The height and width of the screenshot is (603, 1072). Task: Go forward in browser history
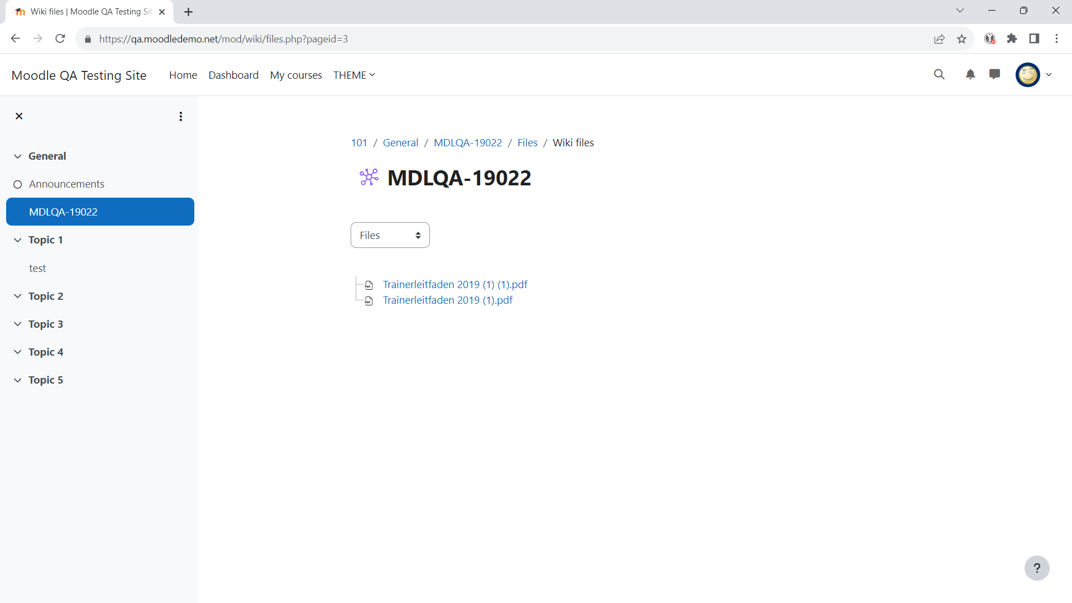coord(37,39)
